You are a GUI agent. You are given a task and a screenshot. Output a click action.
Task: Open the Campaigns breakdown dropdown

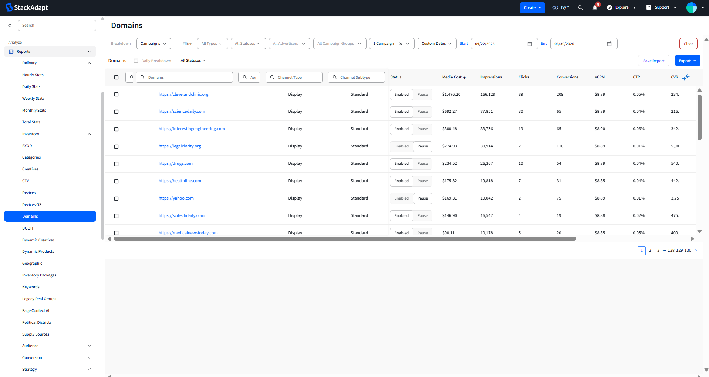(x=153, y=44)
